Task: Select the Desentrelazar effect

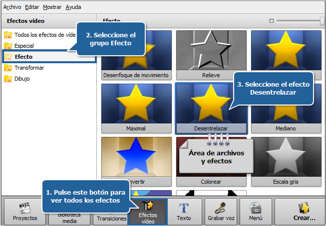Action: click(211, 108)
